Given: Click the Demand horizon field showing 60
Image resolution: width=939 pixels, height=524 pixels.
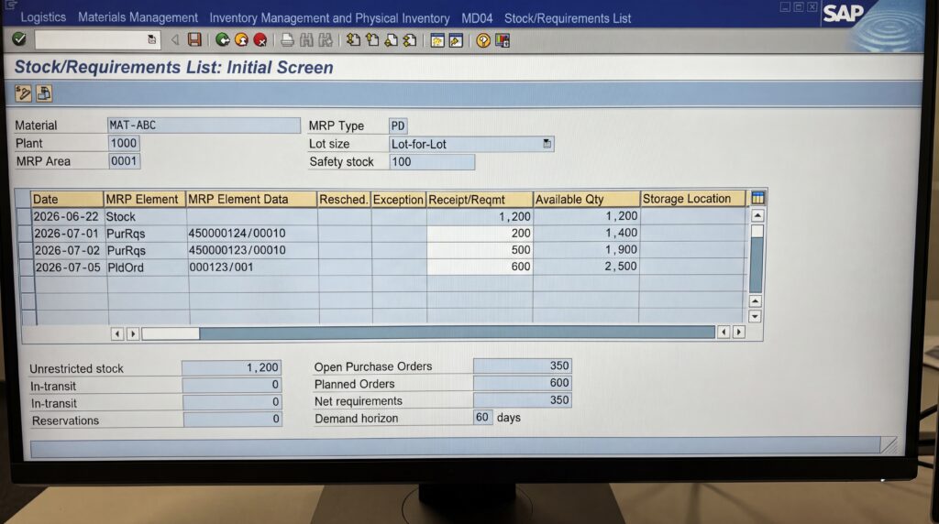Looking at the screenshot, I should pyautogui.click(x=482, y=417).
